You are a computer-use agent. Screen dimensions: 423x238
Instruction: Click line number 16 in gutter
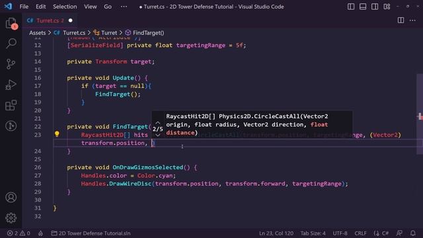coord(38,78)
